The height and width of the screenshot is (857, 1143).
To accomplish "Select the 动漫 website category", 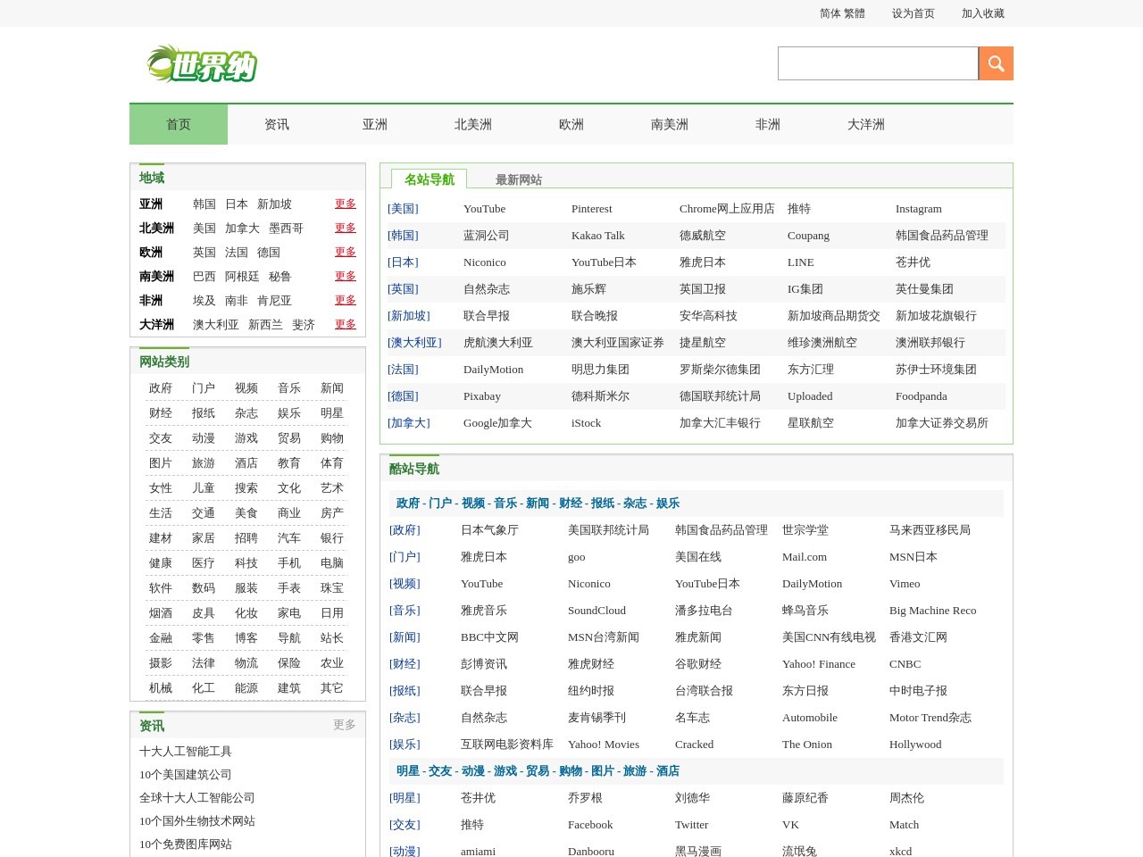I will coord(204,438).
